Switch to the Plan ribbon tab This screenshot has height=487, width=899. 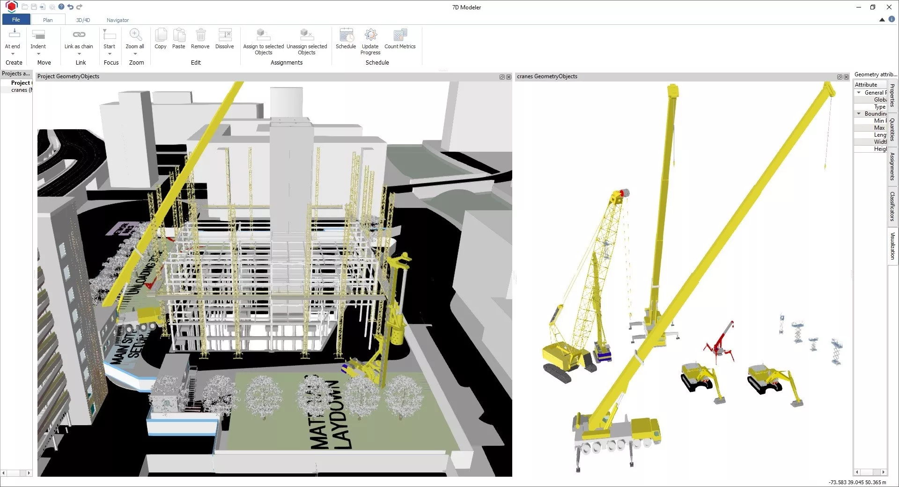[48, 20]
